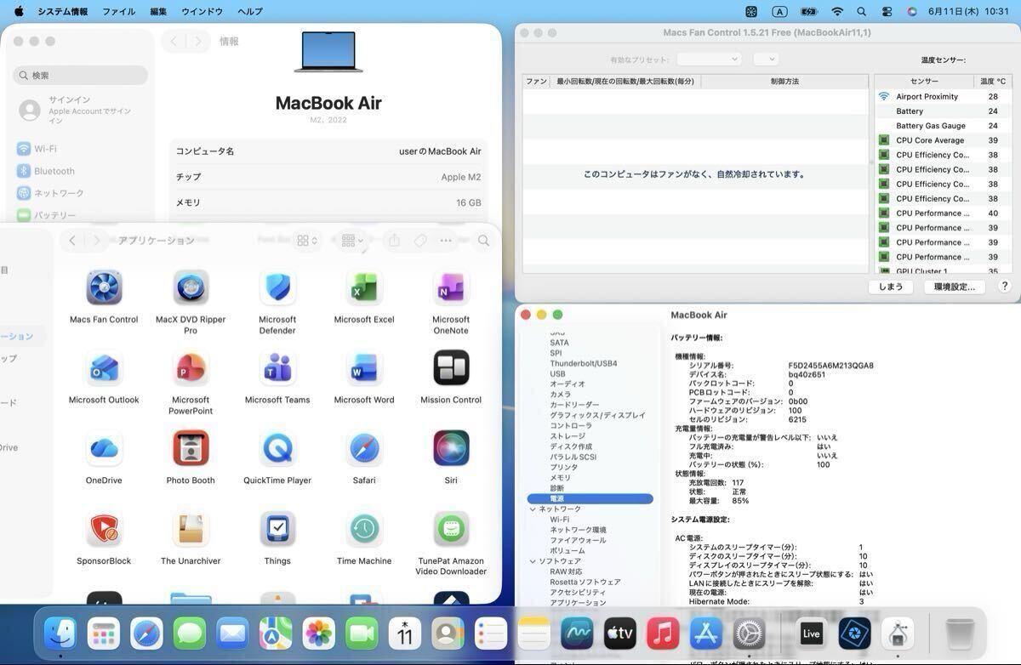Open Wi-Fi in System Settings sidebar
Screen dimensions: 1021x665
click(78, 149)
